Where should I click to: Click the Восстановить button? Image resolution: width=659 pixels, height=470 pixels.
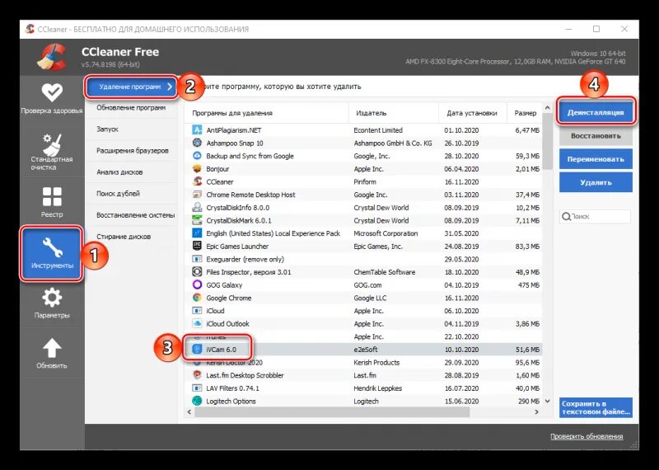(596, 136)
